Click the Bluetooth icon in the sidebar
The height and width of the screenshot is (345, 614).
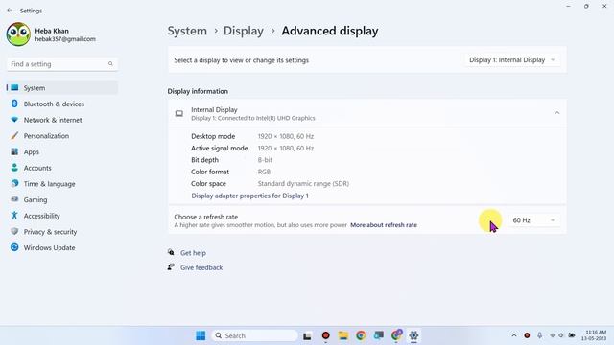tap(14, 103)
